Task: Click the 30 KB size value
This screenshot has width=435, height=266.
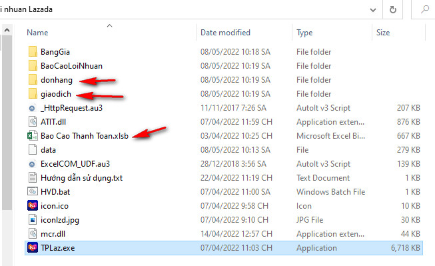Action: click(410, 220)
